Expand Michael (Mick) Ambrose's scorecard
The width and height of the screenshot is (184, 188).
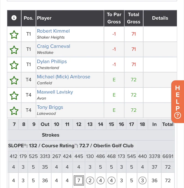click(64, 77)
